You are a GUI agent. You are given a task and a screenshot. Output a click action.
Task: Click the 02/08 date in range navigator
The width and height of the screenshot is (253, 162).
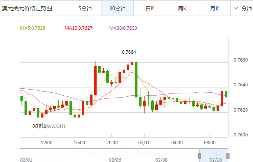161,160
